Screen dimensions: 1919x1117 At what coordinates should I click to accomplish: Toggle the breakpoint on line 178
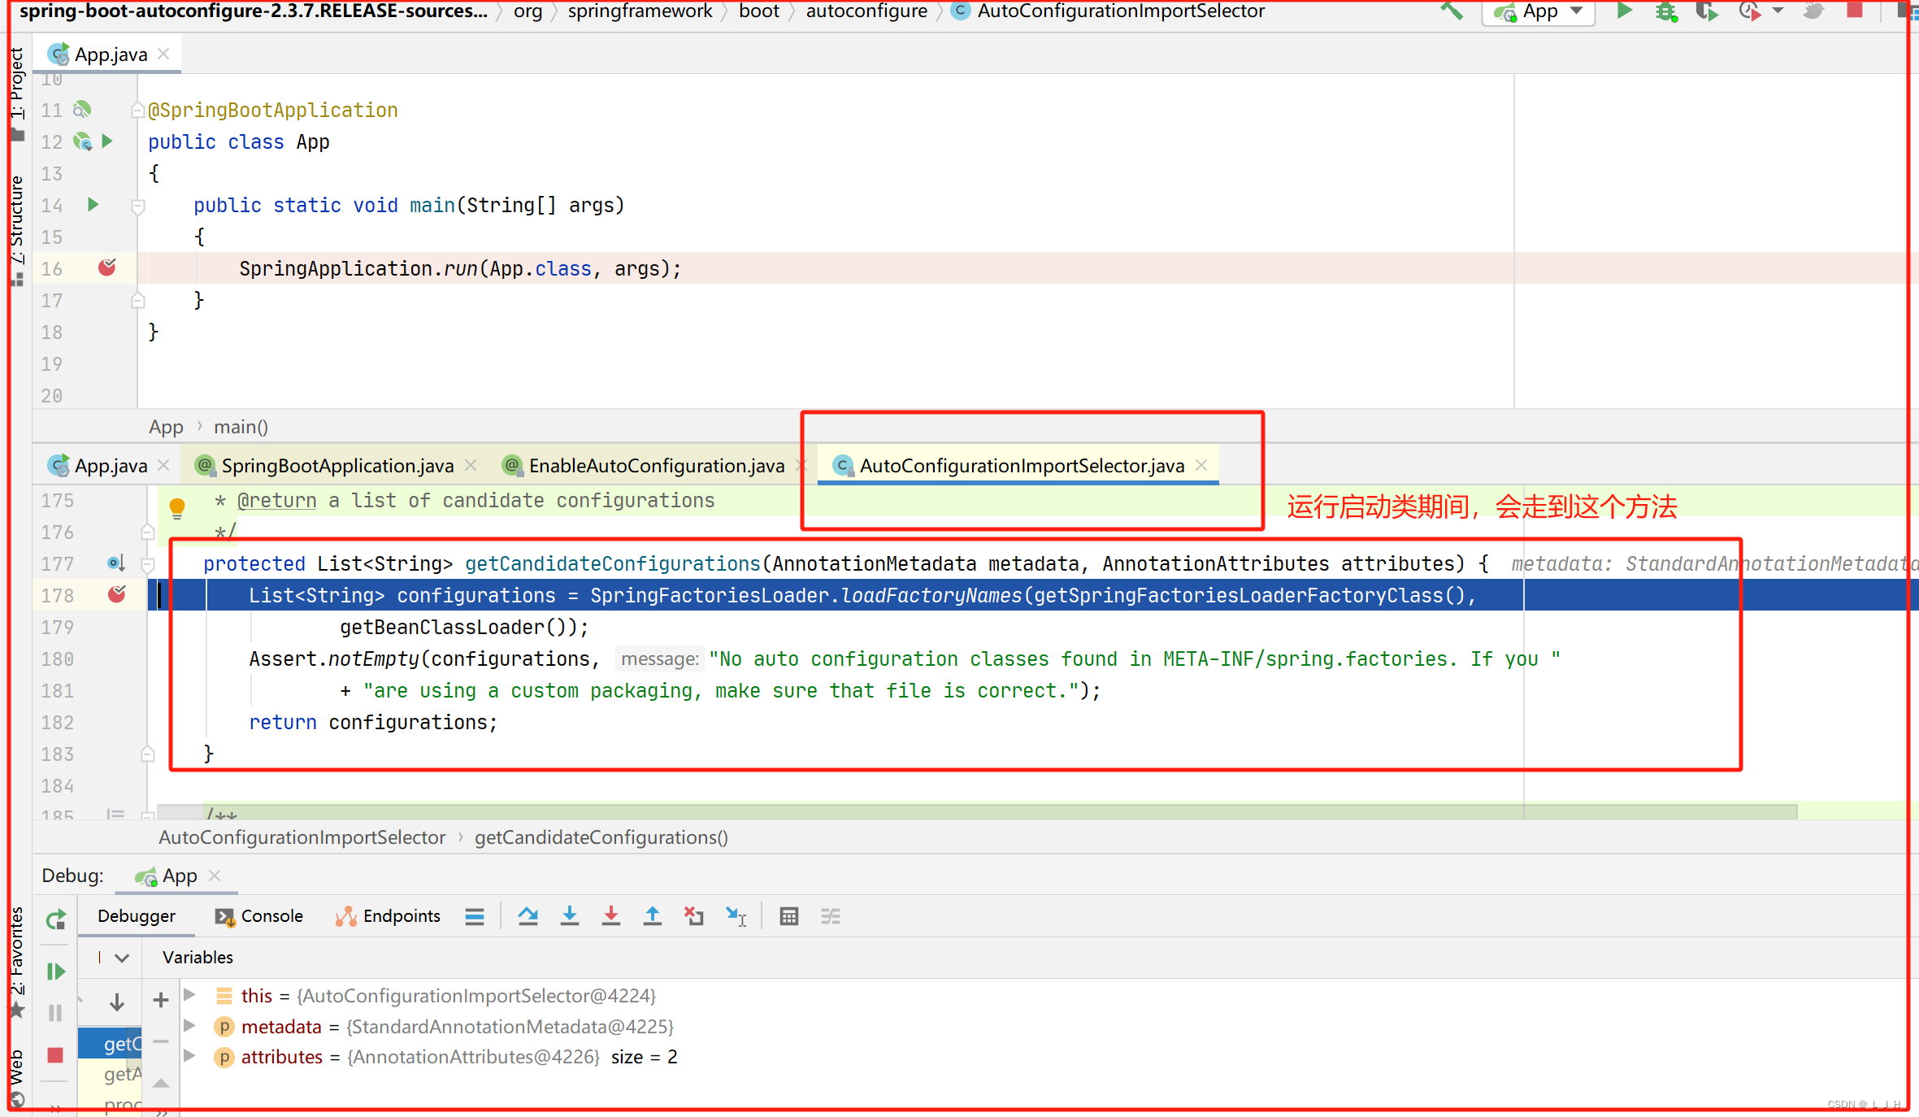(x=117, y=594)
